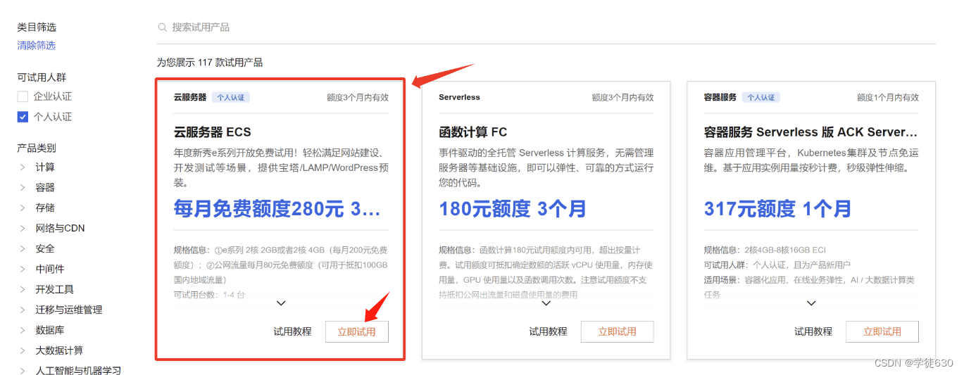Click the 每月免费额度280元 price text
The image size is (964, 375).
tap(277, 209)
